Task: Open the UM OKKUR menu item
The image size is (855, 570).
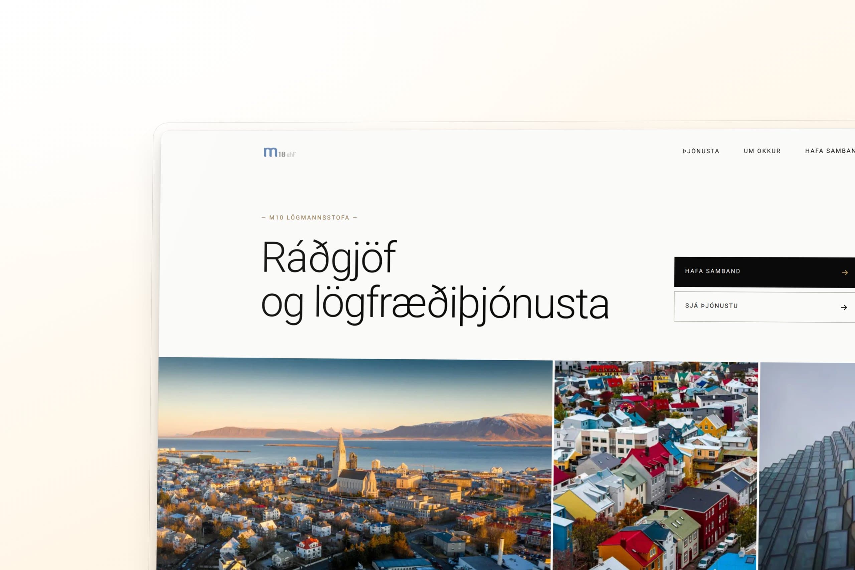Action: [762, 151]
